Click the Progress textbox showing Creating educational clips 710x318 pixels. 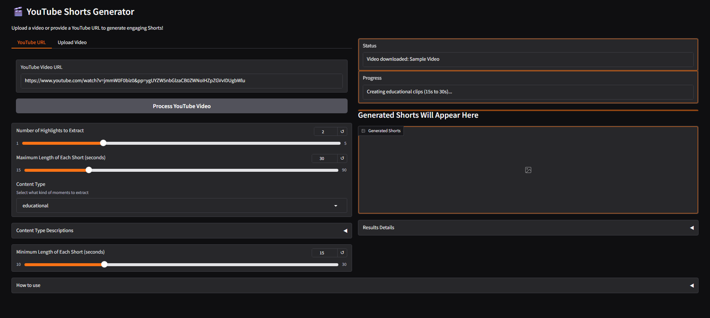pos(528,92)
